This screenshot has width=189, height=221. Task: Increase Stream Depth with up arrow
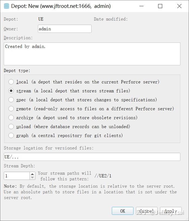click(32, 174)
